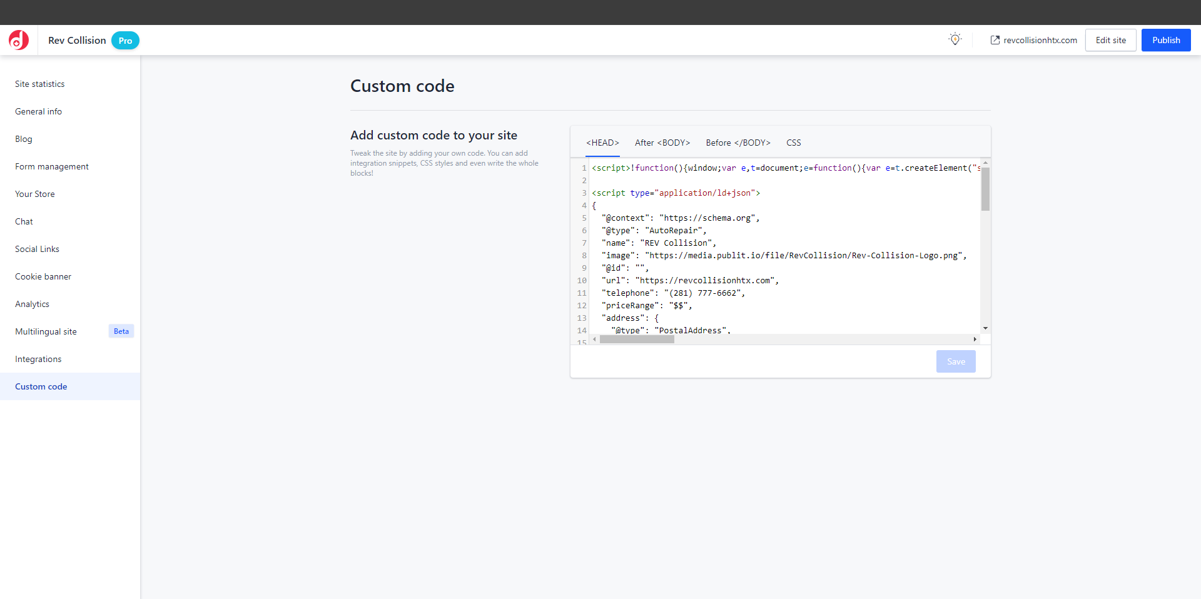Switch to the After <BODY> tab
This screenshot has height=599, width=1201.
(662, 143)
